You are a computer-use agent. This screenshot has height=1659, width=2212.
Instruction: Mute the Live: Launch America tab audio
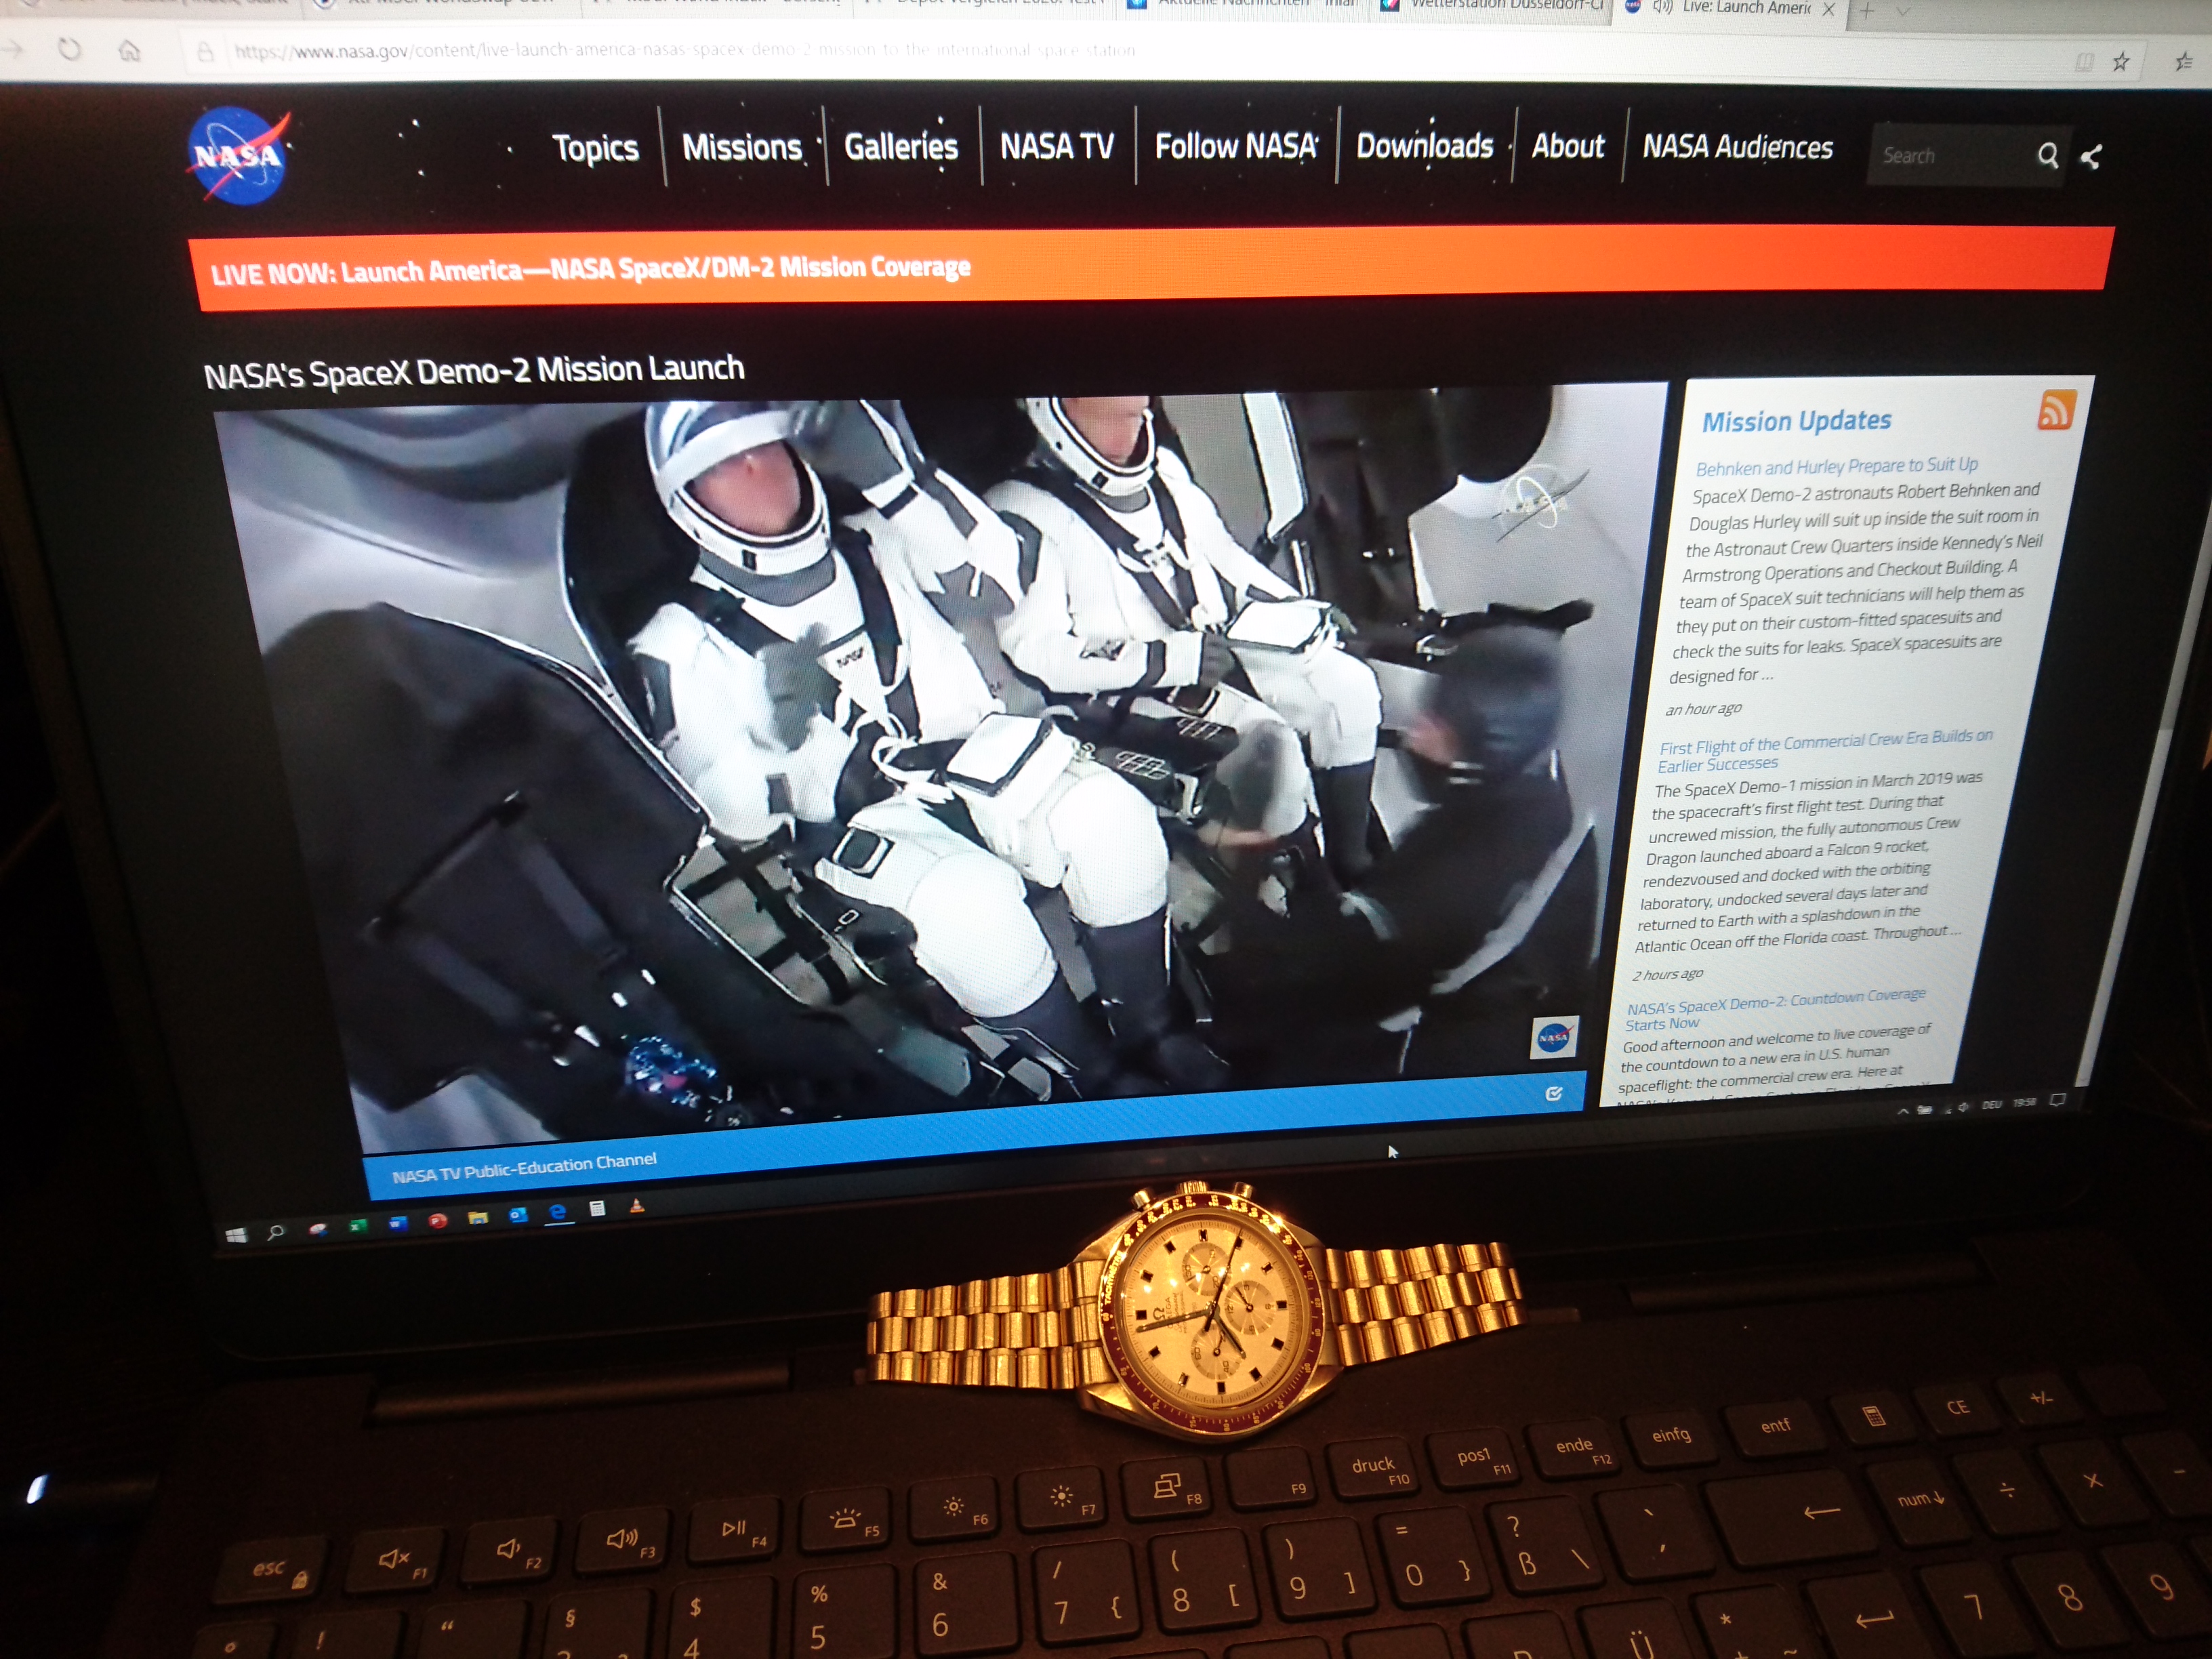click(x=1663, y=7)
